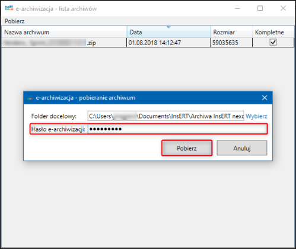Click the Pobierz button in download dialog
296x249 pixels.
point(187,148)
